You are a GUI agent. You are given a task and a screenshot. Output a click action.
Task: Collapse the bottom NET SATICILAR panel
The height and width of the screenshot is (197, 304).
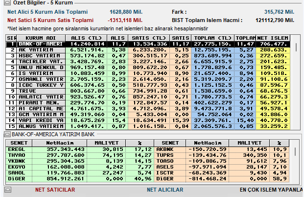[x=8, y=190]
